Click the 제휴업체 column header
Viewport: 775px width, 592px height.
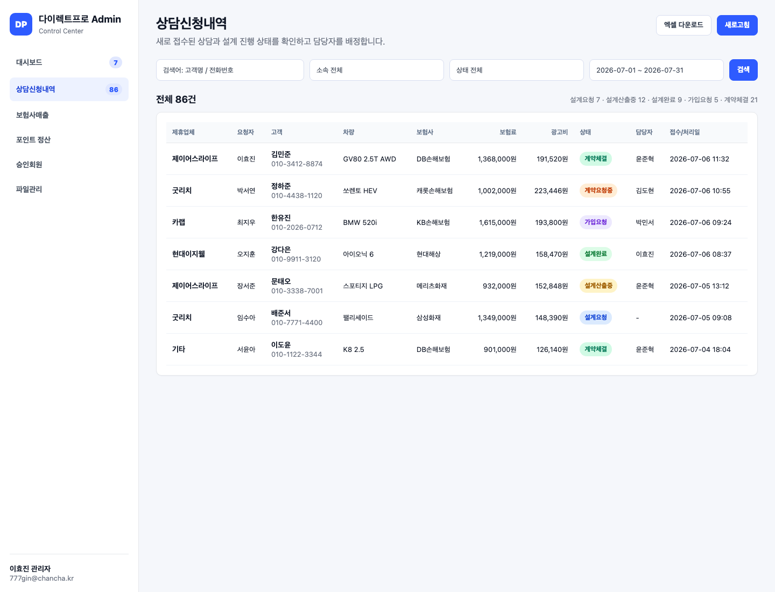184,132
